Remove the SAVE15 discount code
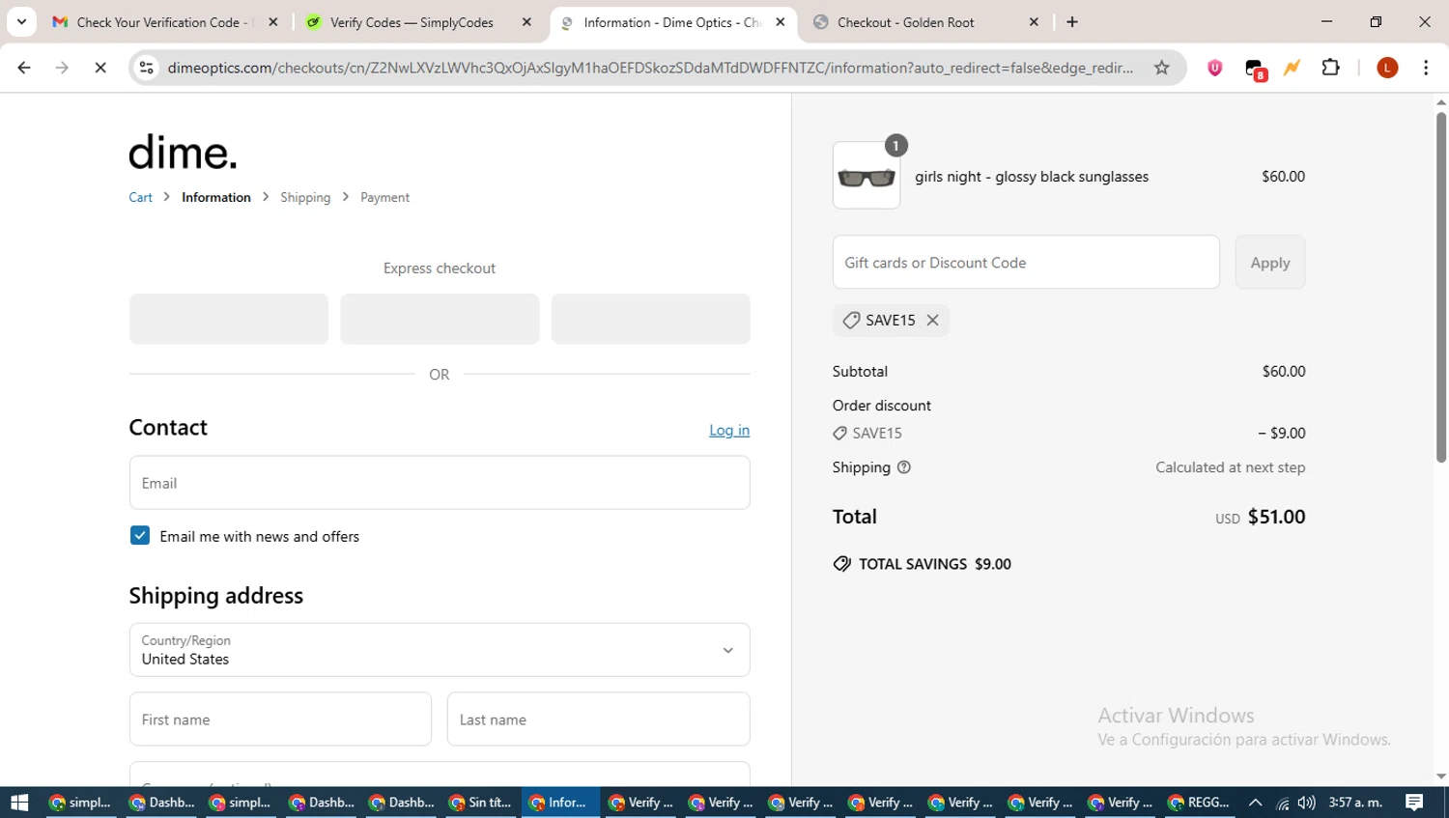 [x=932, y=320]
